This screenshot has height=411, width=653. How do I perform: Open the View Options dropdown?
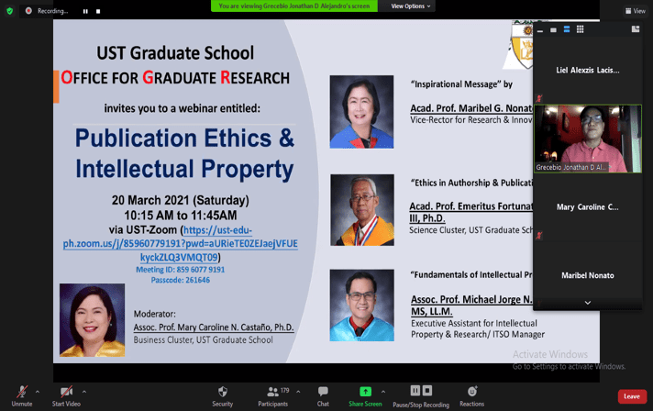tap(410, 6)
